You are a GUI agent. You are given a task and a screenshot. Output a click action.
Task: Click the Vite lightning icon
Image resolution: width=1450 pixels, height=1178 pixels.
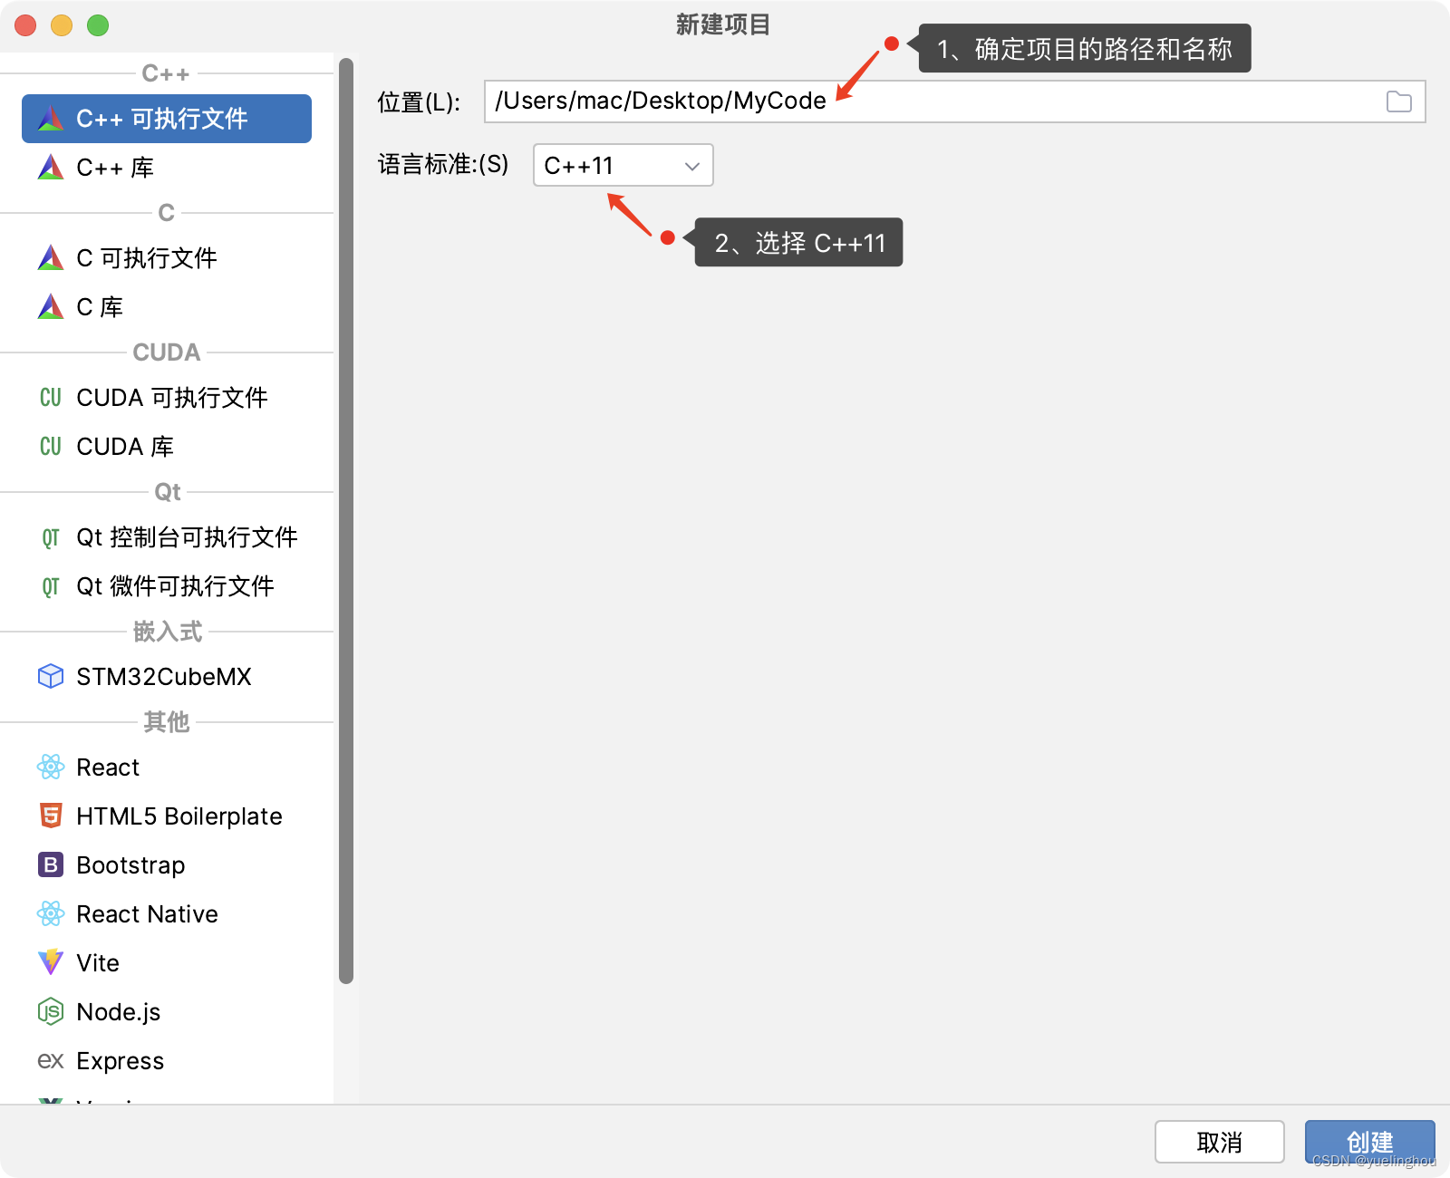pyautogui.click(x=51, y=962)
